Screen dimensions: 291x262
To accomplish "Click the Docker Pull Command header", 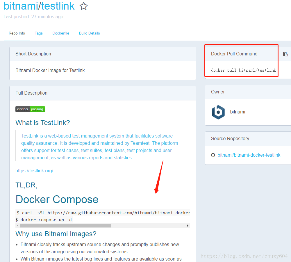I will (234, 54).
